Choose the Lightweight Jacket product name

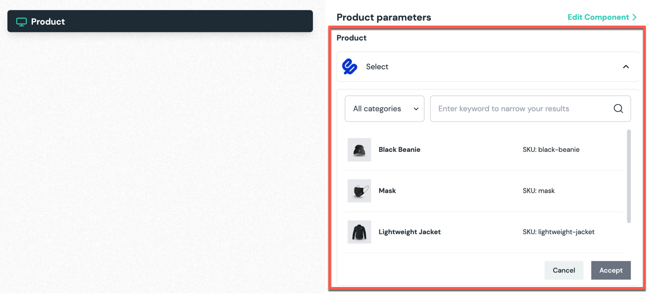click(409, 232)
